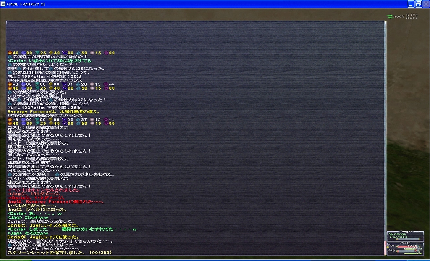Click the Doris chat line いま水いれて50に近づけてる
Screen dimensions: 430x261
[50, 61]
